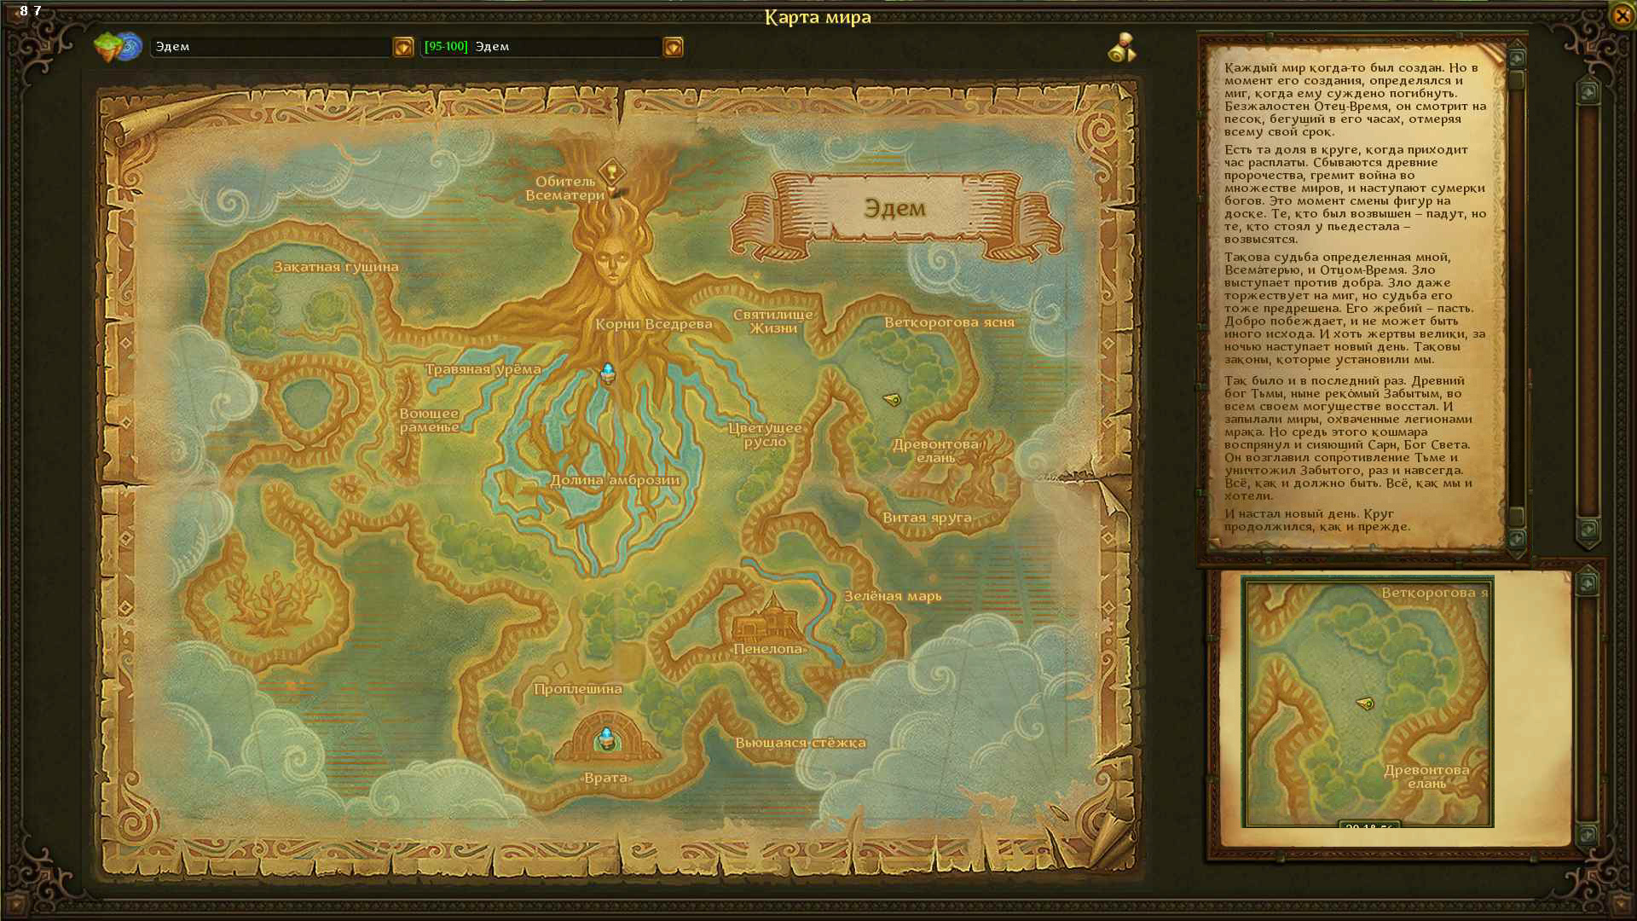The width and height of the screenshot is (1637, 921).
Task: Click the minimap panel scroll-down arrow
Action: click(1587, 834)
